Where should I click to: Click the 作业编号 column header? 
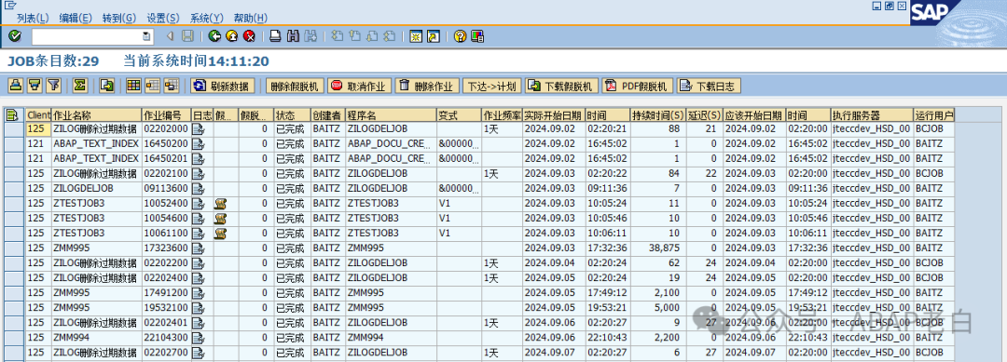point(166,115)
